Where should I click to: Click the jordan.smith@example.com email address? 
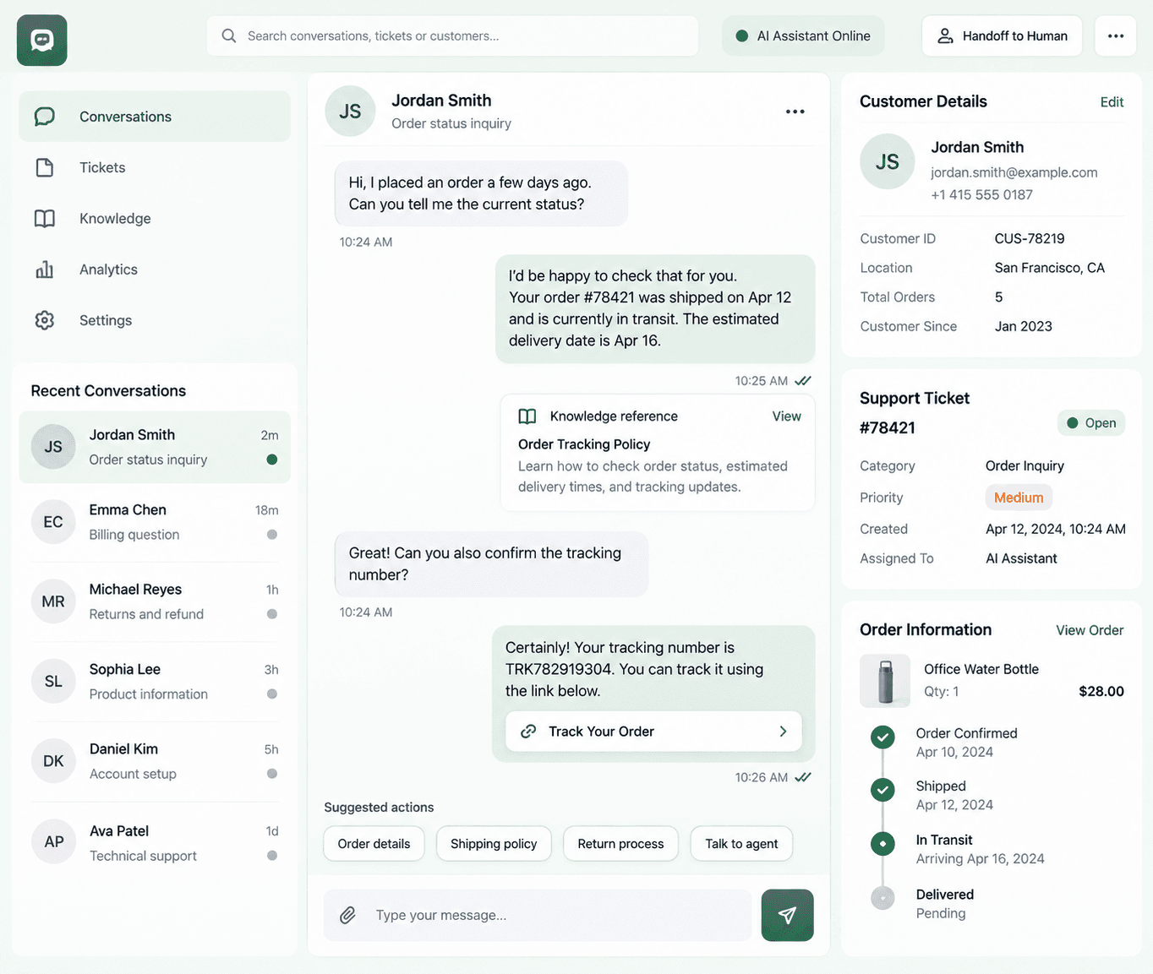click(1014, 172)
